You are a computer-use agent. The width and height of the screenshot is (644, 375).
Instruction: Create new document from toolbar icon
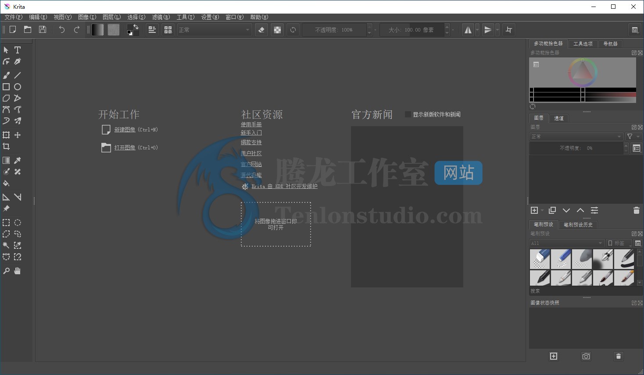(13, 30)
